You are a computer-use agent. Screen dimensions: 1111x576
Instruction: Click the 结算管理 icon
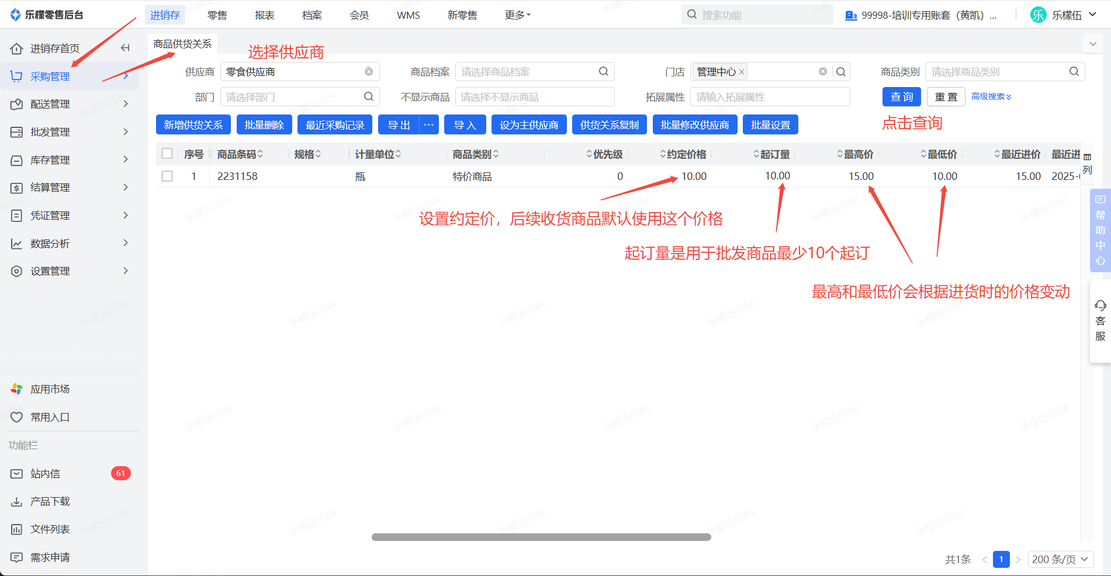coord(17,188)
